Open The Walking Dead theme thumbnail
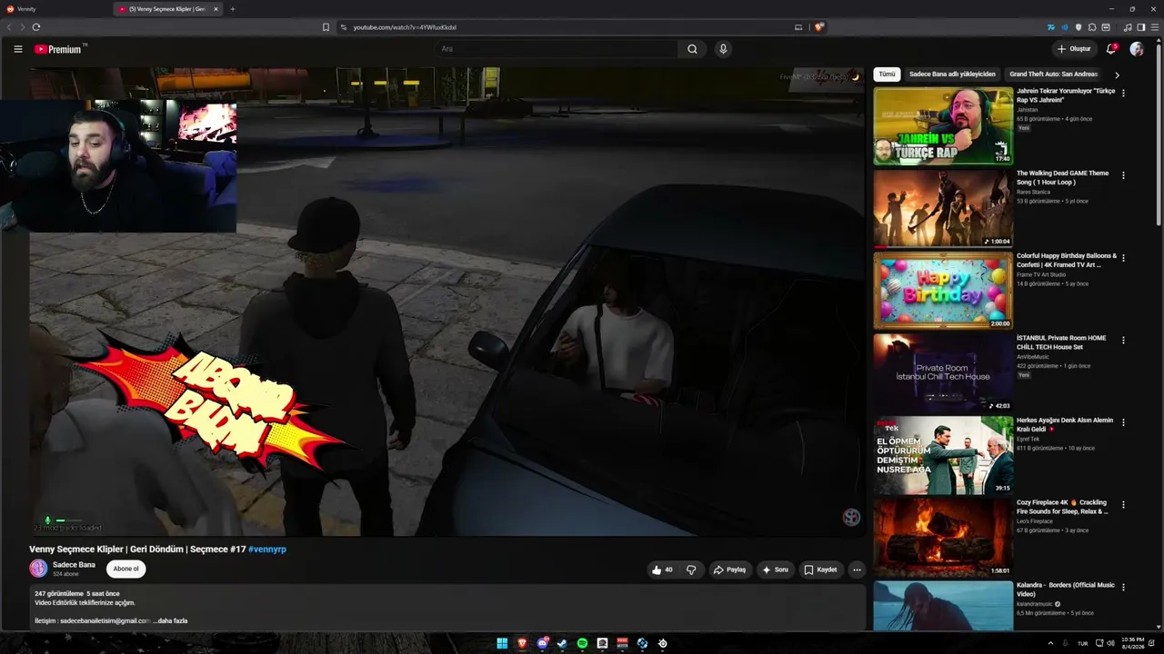This screenshot has width=1164, height=654. coord(943,209)
